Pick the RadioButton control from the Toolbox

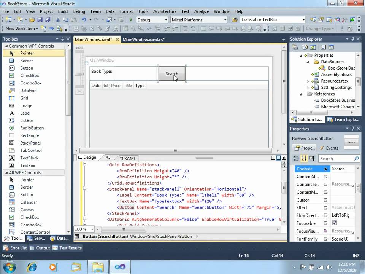(x=32, y=128)
